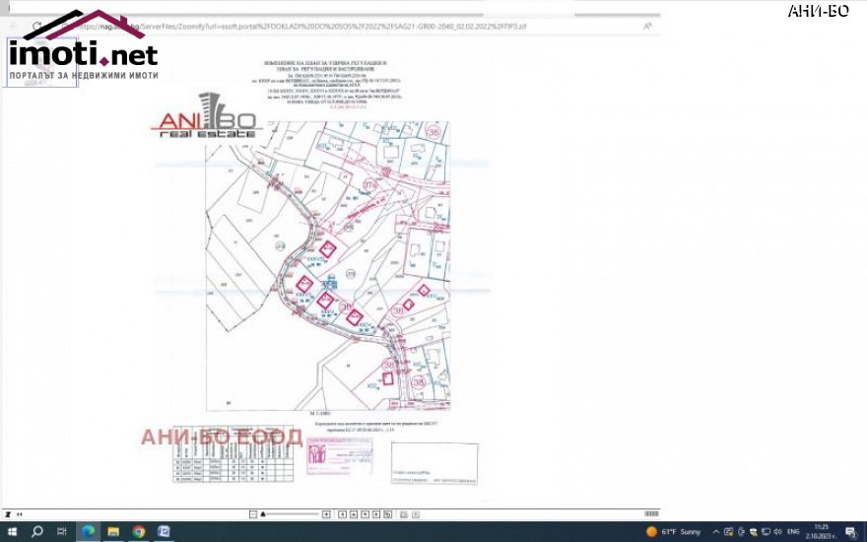Click the reset view button

coord(387,514)
